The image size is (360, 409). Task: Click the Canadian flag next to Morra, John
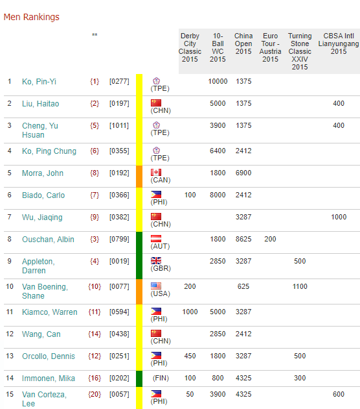click(x=156, y=172)
